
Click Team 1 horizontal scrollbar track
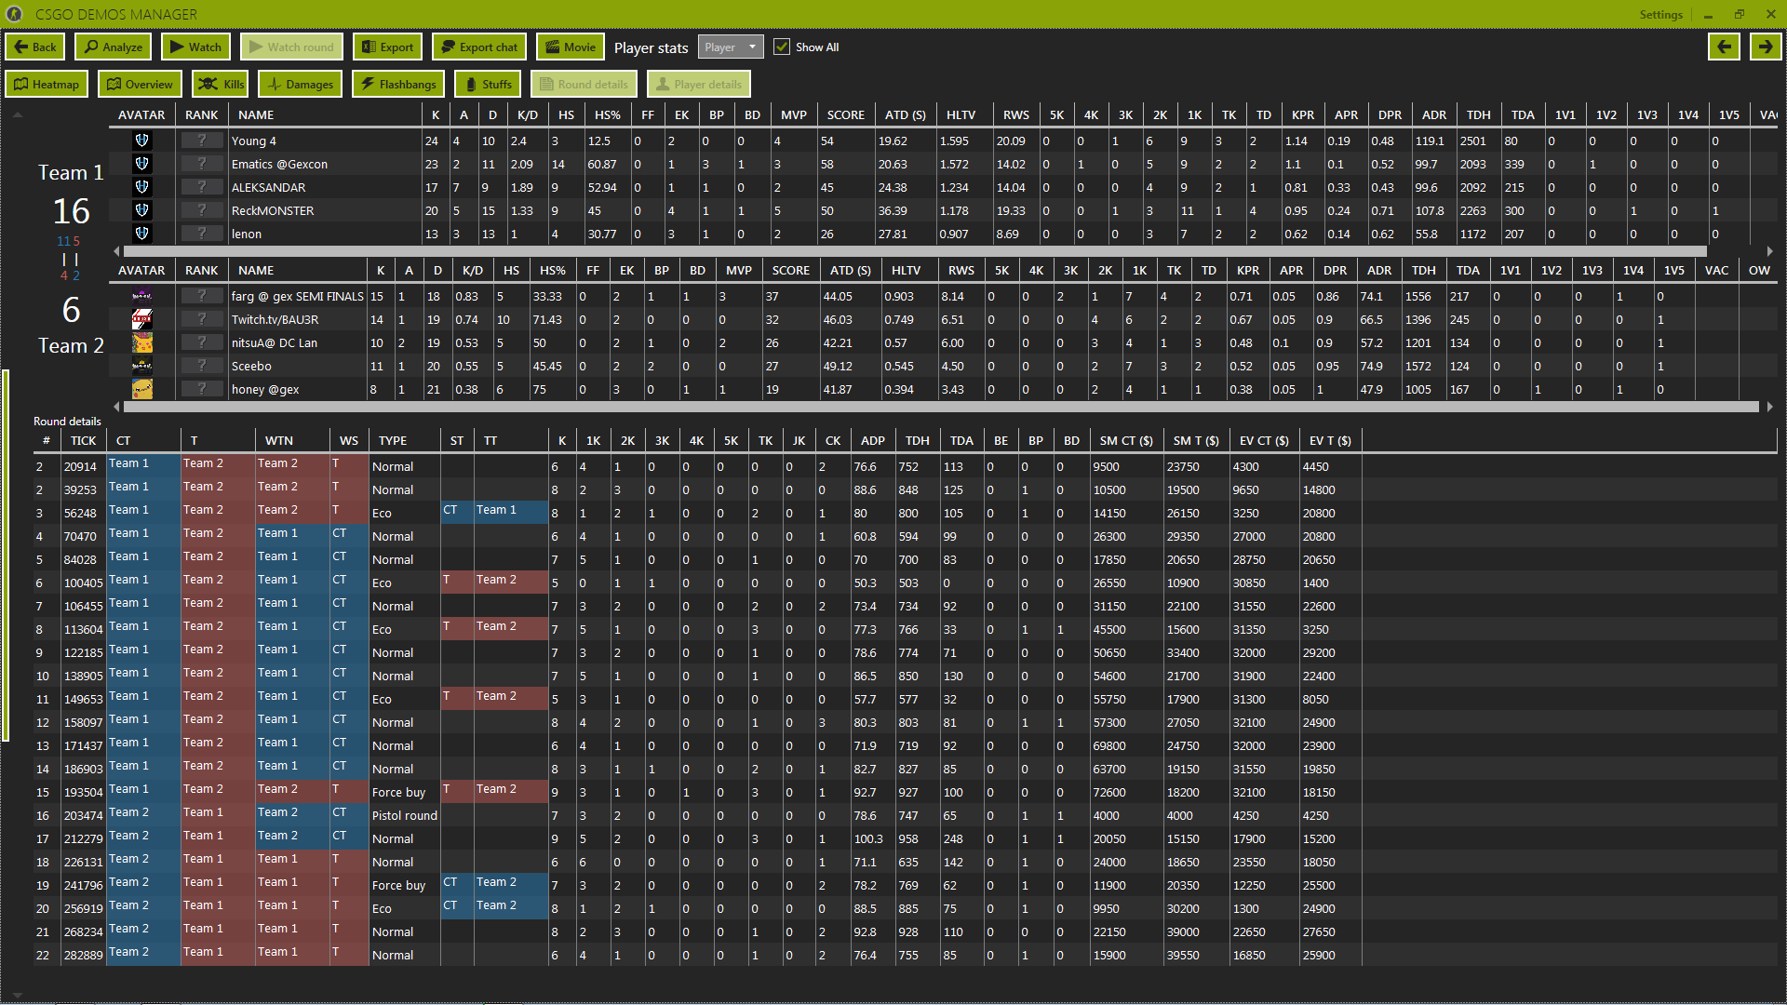(x=915, y=251)
